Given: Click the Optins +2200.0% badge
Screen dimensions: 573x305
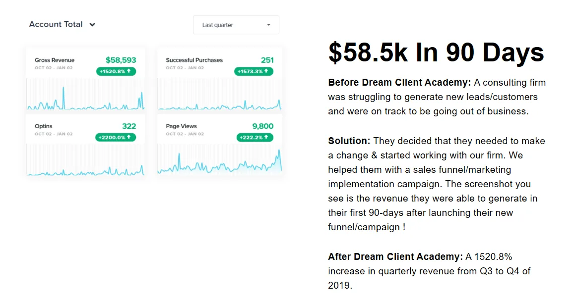Looking at the screenshot, I should [116, 137].
